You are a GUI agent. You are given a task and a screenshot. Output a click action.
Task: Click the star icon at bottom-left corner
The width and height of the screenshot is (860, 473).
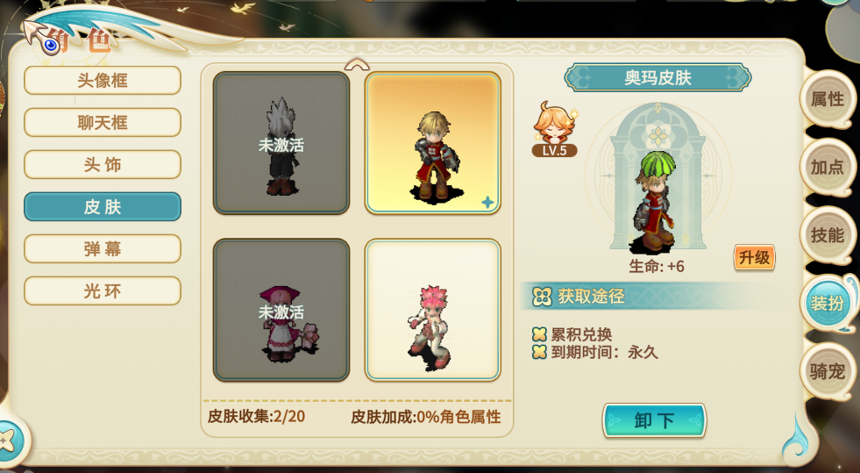pyautogui.click(x=8, y=440)
